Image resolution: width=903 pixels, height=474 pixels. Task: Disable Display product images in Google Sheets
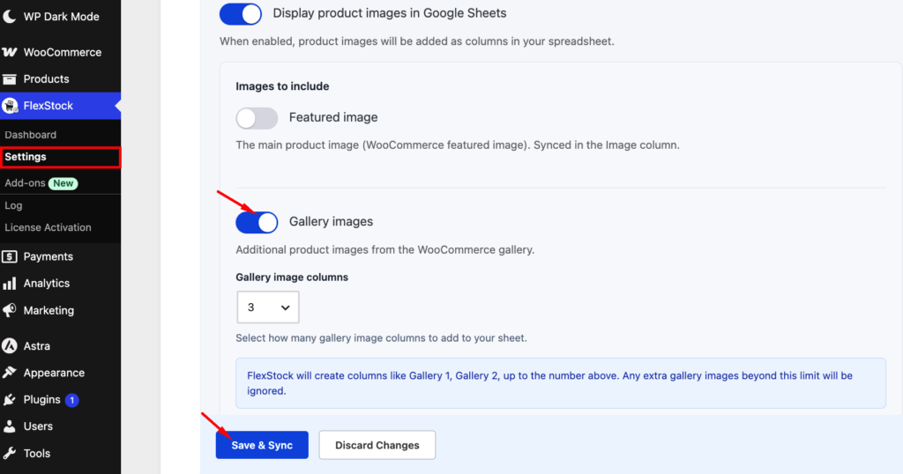241,14
